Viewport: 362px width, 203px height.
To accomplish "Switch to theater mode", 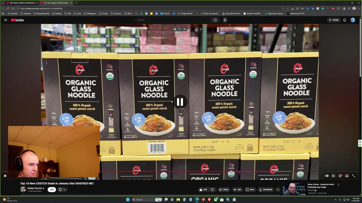I will click(347, 176).
